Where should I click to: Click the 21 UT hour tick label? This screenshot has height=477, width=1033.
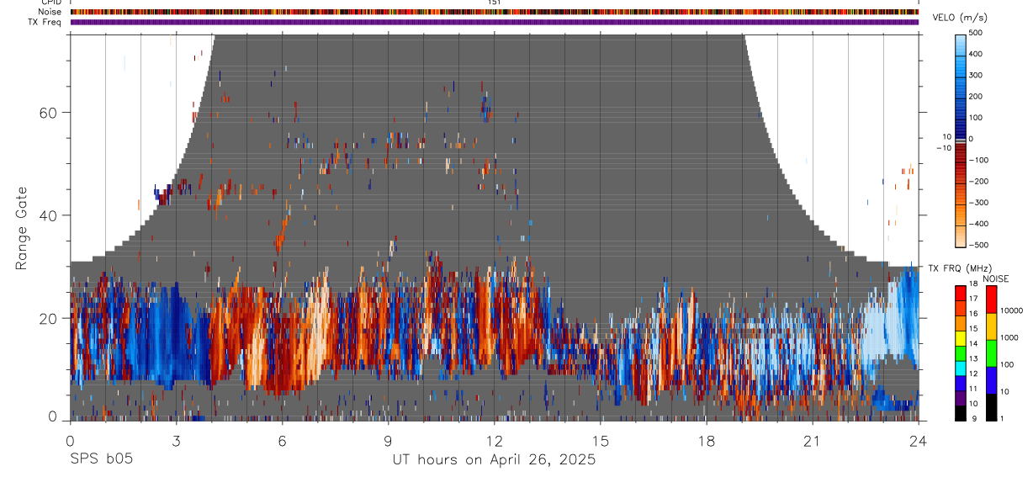tap(813, 441)
